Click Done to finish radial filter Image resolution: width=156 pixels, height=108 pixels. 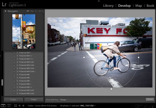[x=150, y=99]
